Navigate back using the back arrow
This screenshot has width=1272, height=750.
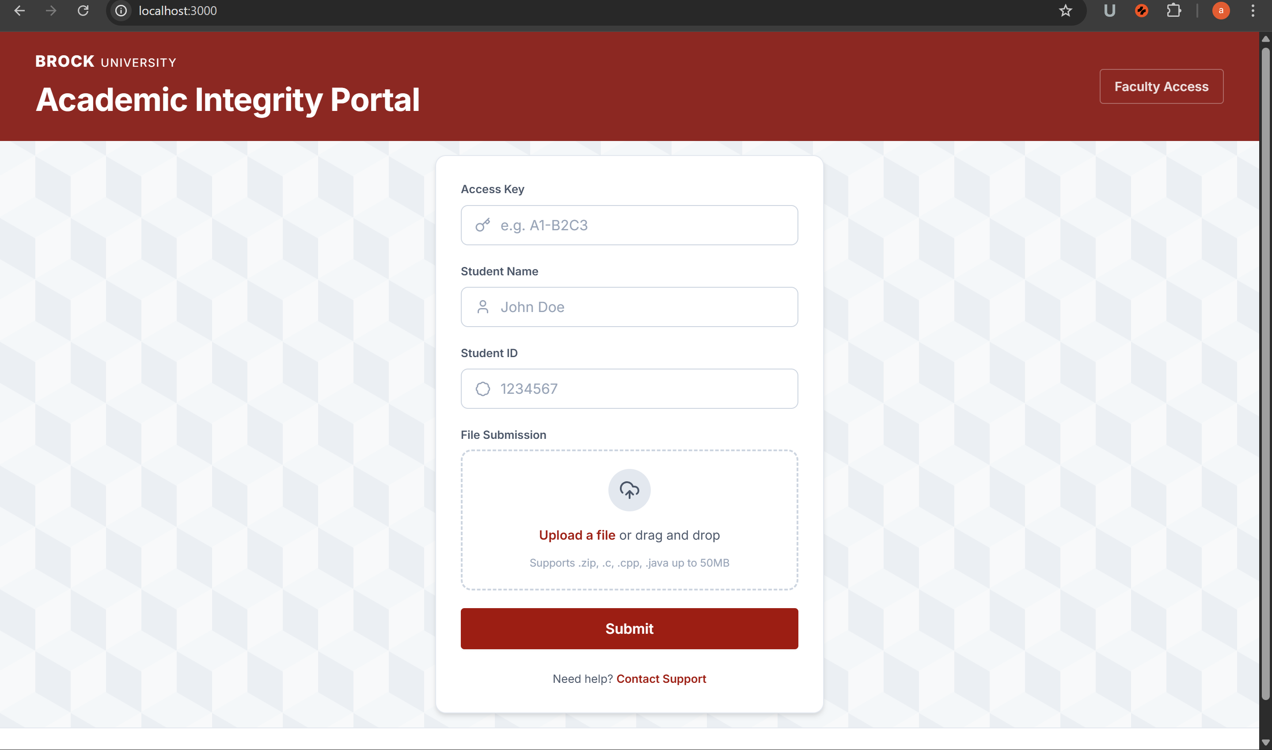tap(20, 11)
